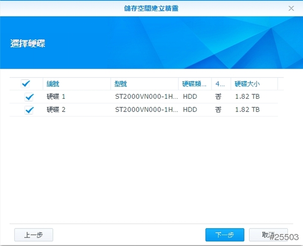Cancel the wizard with 取消
The height and width of the screenshot is (246, 303).
[x=268, y=235]
